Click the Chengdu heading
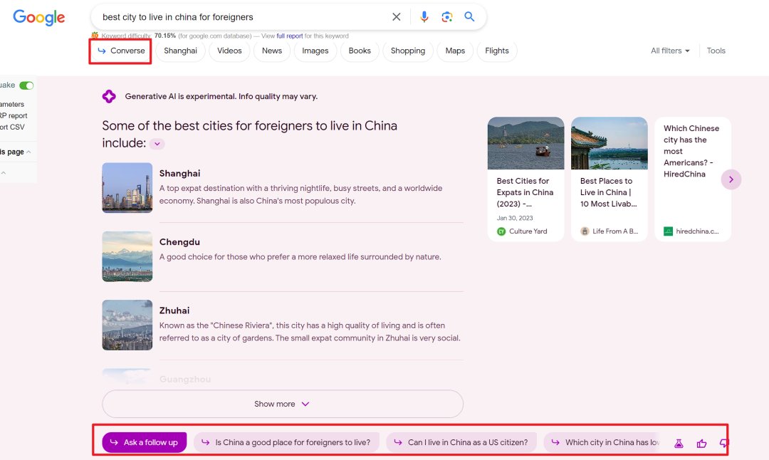The width and height of the screenshot is (769, 460). (179, 242)
